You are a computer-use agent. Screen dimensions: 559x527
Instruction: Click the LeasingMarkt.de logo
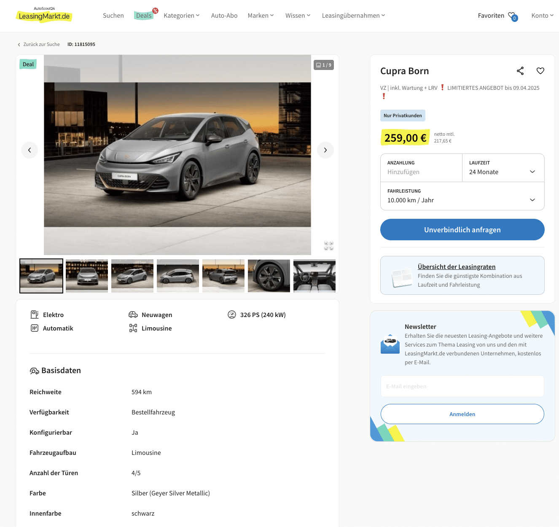pos(44,15)
